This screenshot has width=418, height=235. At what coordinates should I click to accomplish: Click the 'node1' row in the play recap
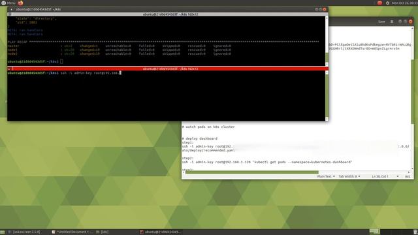tap(119, 50)
